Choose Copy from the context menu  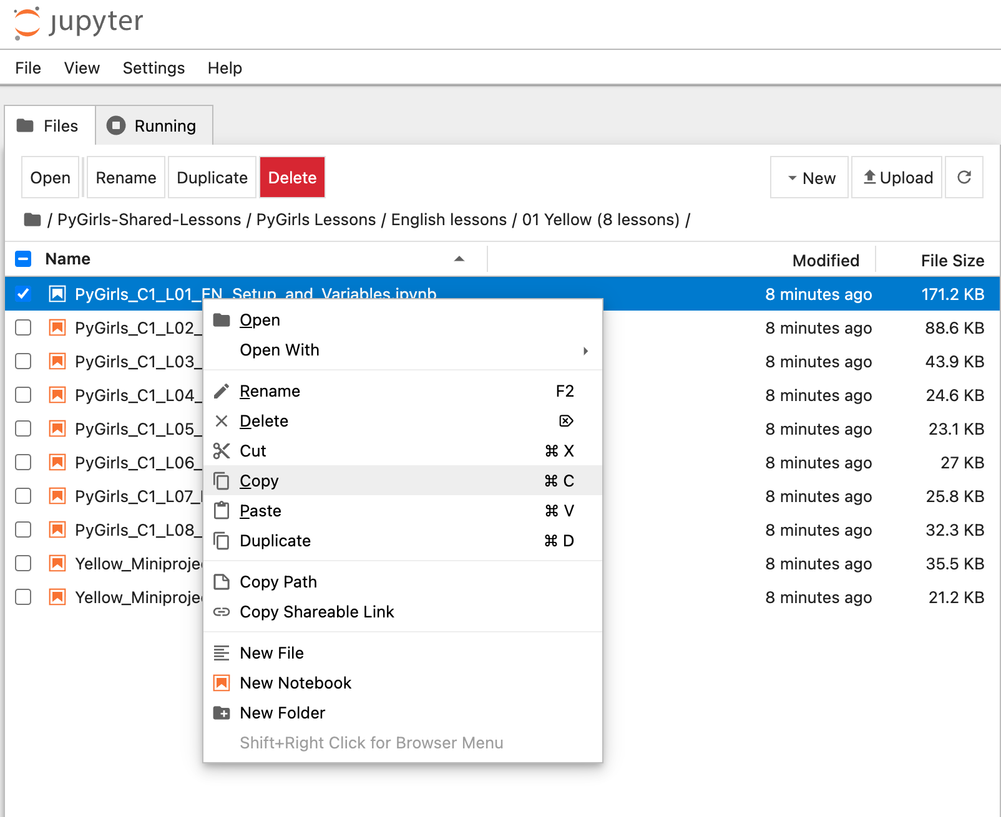403,481
